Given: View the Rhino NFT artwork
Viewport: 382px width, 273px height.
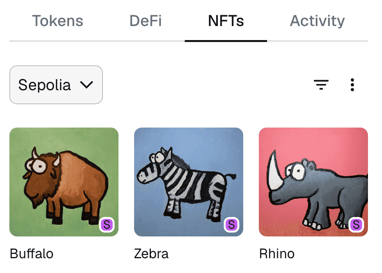Looking at the screenshot, I should pyautogui.click(x=313, y=182).
